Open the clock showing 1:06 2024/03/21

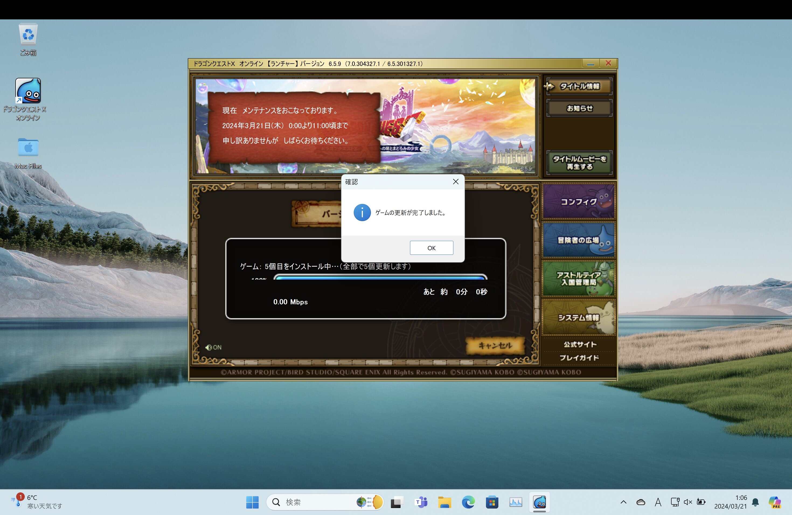pyautogui.click(x=730, y=502)
